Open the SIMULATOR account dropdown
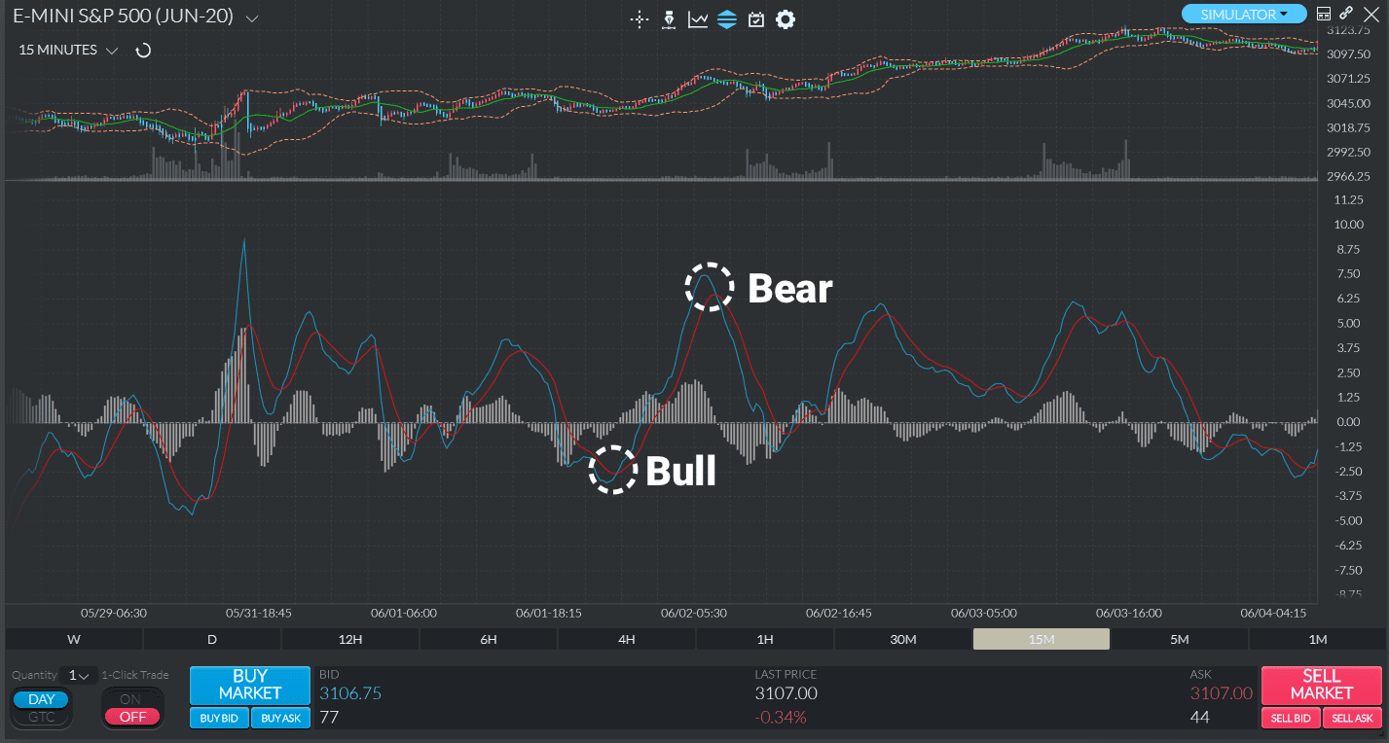Screen dimensions: 1389x743 (1244, 14)
